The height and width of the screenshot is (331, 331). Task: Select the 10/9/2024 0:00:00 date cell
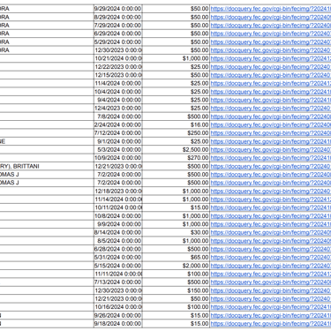pos(118,158)
